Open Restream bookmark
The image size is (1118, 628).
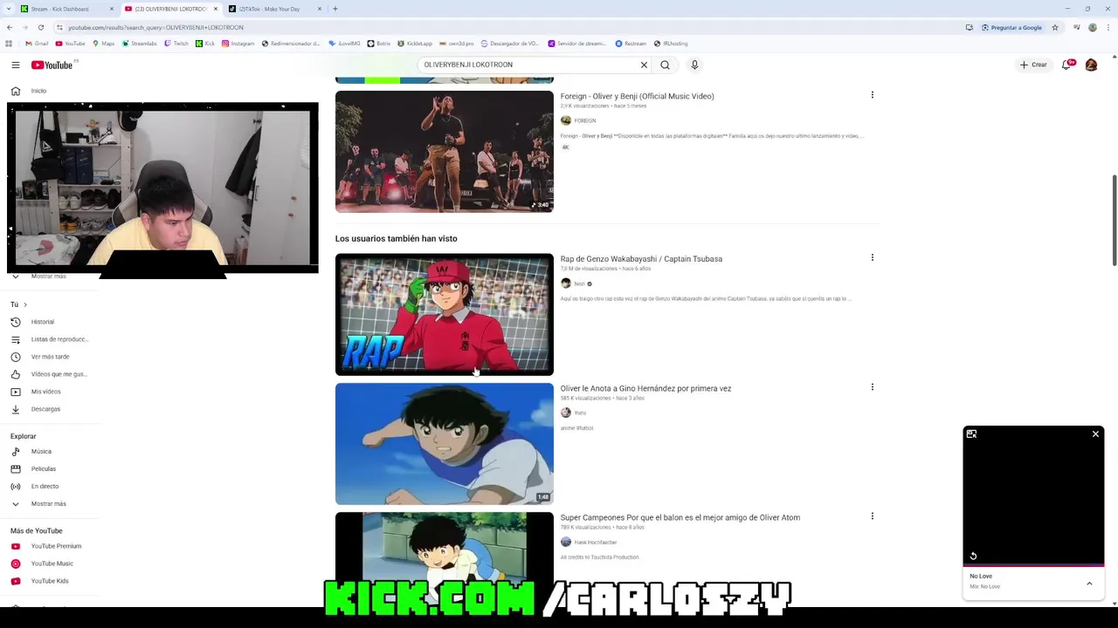[631, 44]
